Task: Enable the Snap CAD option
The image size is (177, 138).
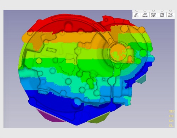Action: [153, 11]
